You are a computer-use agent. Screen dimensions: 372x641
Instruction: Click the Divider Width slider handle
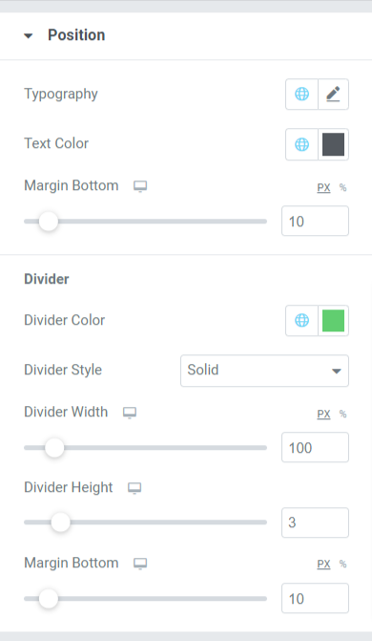(x=54, y=448)
